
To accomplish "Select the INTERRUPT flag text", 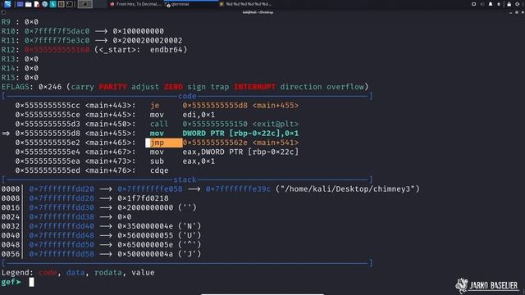I will pos(254,87).
